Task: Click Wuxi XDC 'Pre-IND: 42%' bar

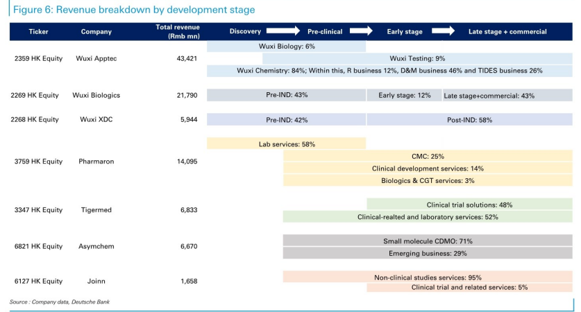Action: 287,119
